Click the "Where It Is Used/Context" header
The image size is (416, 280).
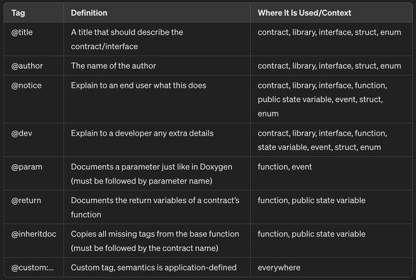(x=304, y=12)
